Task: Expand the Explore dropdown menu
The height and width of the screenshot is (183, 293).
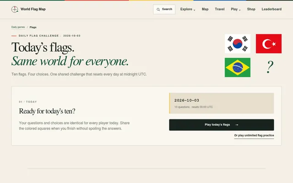Action: 188,9
